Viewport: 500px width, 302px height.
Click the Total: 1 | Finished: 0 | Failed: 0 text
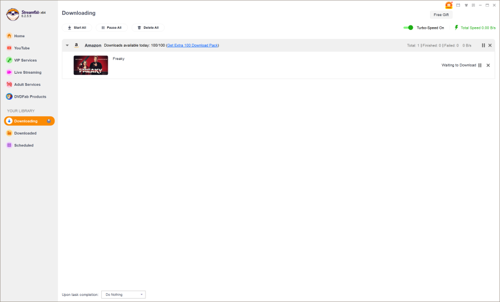(433, 45)
